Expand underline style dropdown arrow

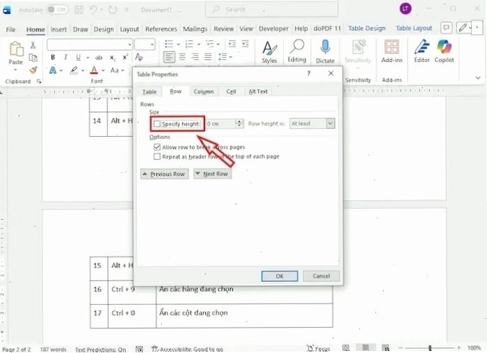pos(88,58)
